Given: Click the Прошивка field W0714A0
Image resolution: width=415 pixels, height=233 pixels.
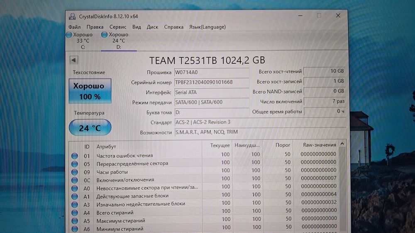Looking at the screenshot, I should (x=212, y=72).
